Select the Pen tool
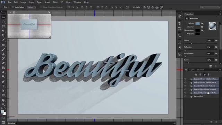 (x=3, y=82)
